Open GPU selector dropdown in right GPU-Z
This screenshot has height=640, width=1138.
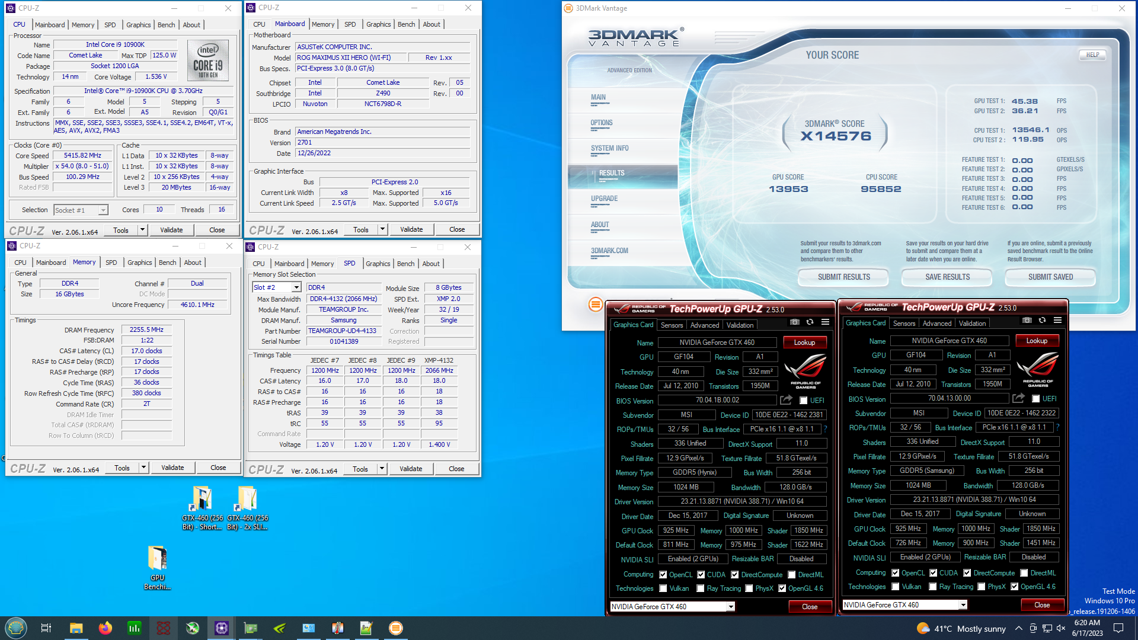point(963,604)
